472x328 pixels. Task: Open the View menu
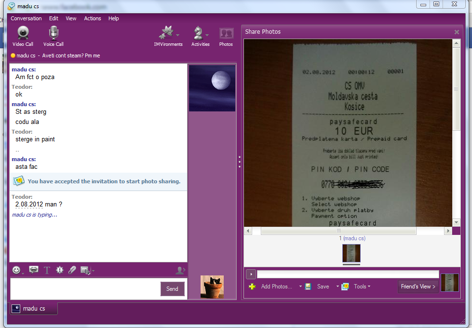tap(71, 18)
